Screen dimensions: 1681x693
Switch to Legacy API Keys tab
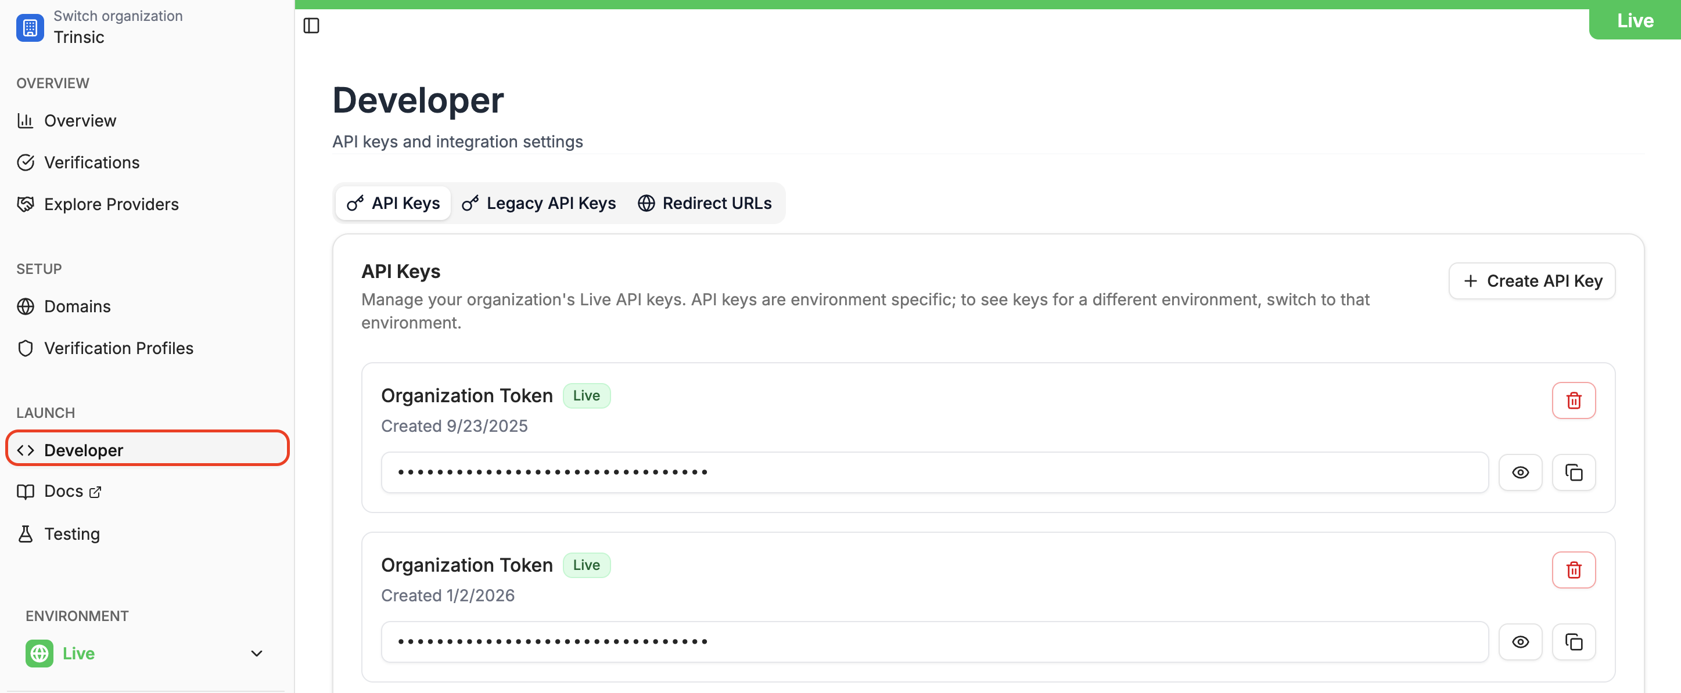(539, 203)
